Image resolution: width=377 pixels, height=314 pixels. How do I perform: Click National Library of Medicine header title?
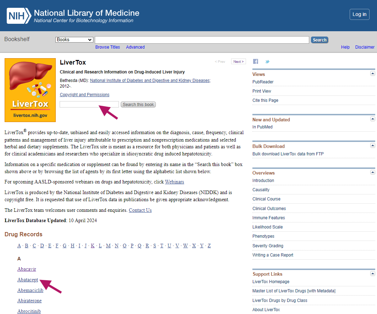tap(87, 13)
